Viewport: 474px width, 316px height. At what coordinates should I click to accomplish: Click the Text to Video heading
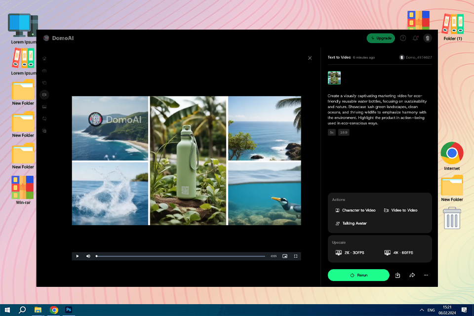tap(339, 57)
